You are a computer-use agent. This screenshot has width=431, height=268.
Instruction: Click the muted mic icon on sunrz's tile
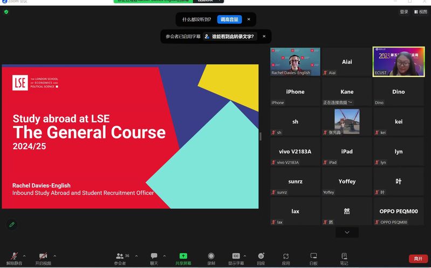tap(273, 192)
